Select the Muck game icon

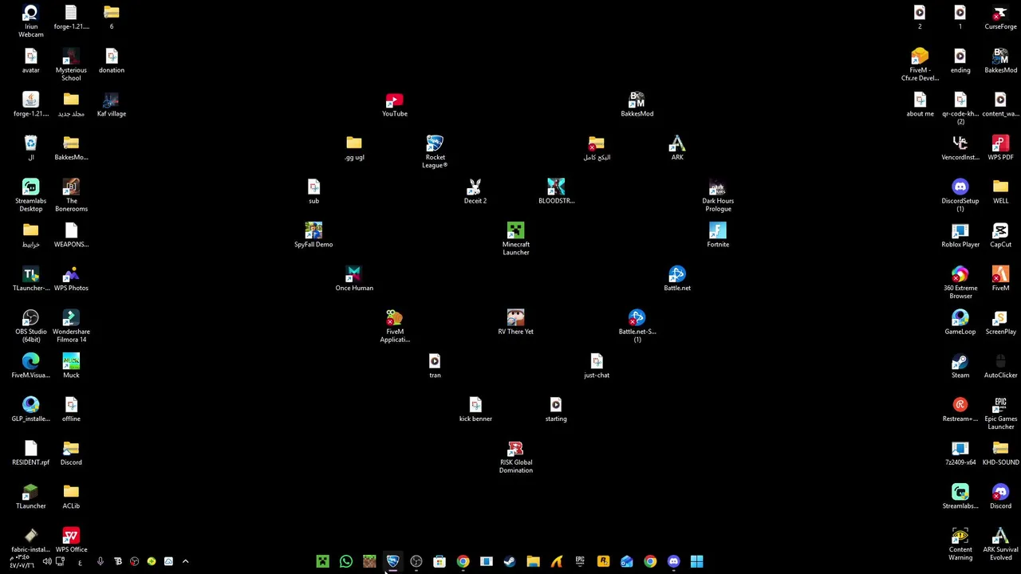click(71, 366)
